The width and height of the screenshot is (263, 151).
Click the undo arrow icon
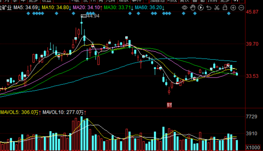(x=209, y=8)
